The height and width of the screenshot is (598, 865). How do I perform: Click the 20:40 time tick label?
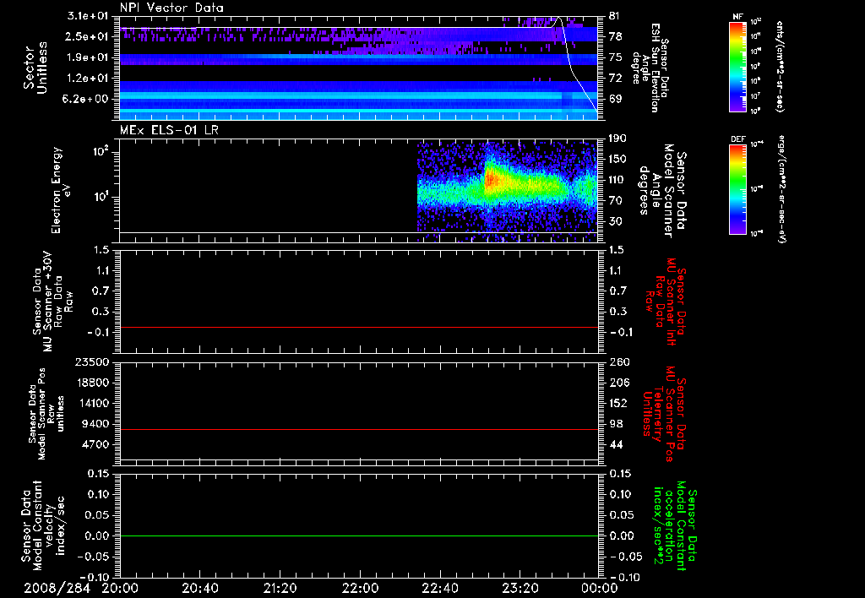[200, 587]
